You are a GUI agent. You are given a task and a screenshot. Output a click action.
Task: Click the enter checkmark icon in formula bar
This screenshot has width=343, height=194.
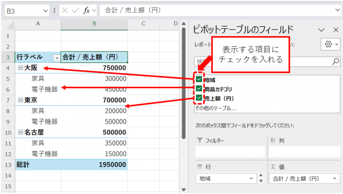point(75,10)
